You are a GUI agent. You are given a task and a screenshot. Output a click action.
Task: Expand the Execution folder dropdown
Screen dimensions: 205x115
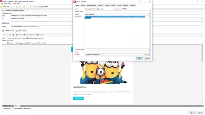coord(150,50)
